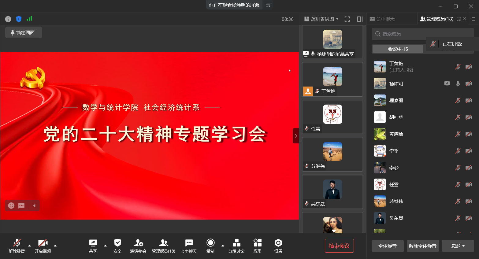Select the 会议中·15 tab
Image resolution: width=479 pixels, height=259 pixels.
click(x=398, y=49)
